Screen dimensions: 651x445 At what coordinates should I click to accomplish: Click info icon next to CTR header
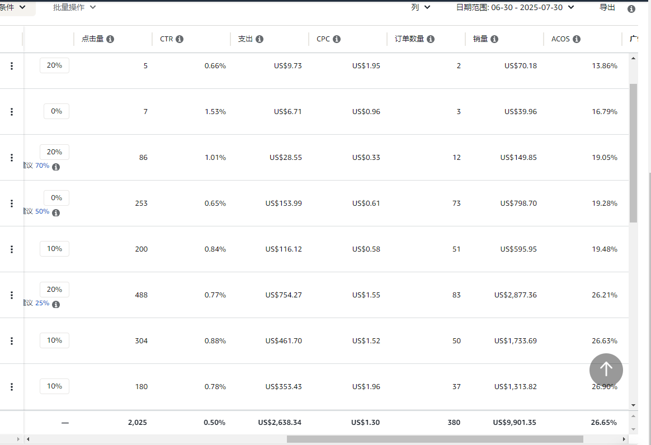click(x=180, y=39)
